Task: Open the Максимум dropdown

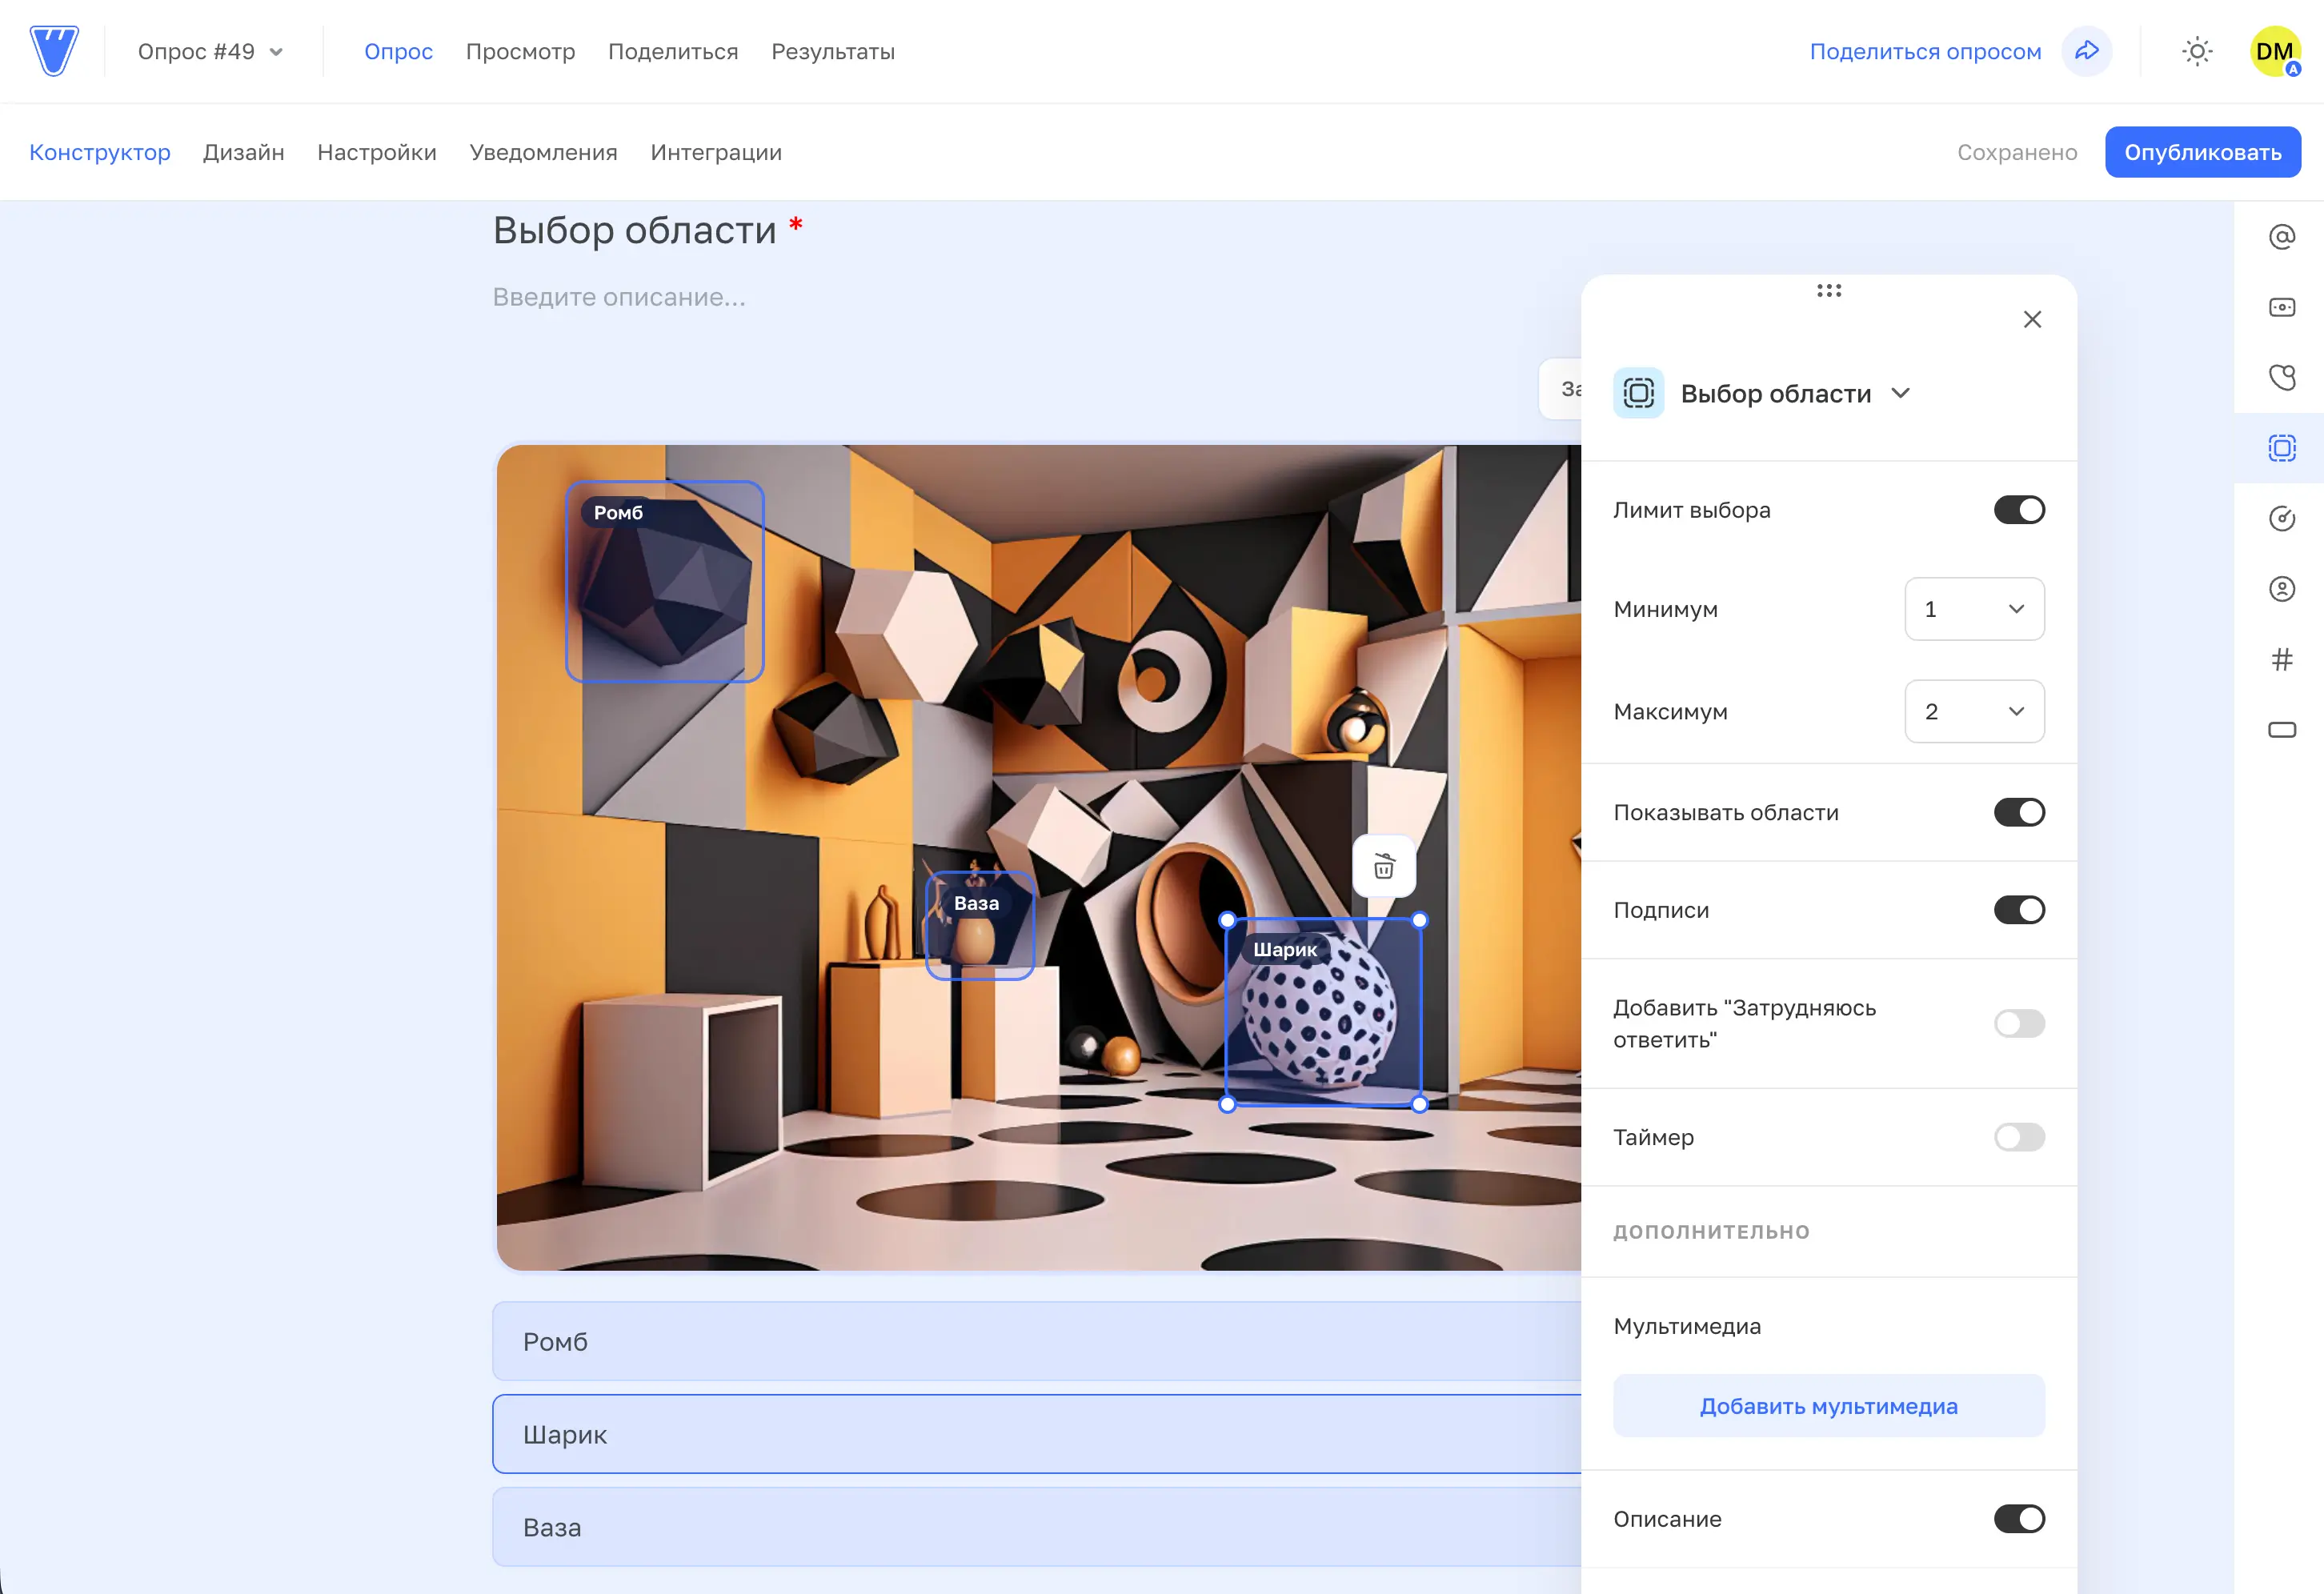Action: coord(1973,712)
